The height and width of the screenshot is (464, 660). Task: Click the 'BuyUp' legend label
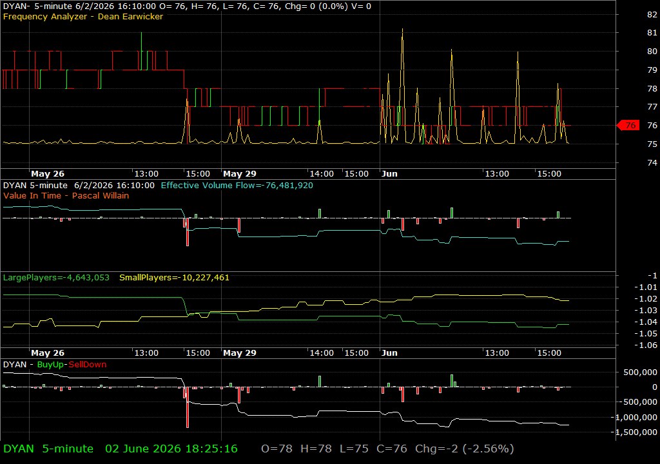pos(50,364)
